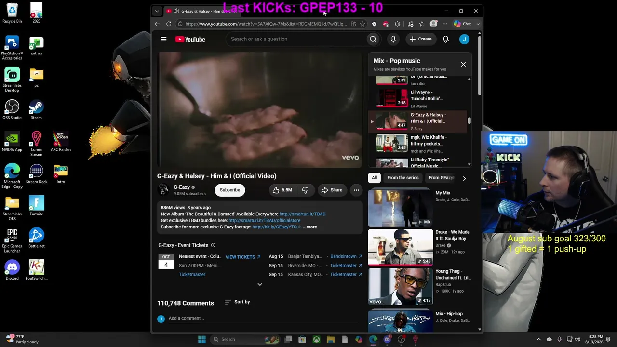Open Copilot Chat in the browser
The image size is (617, 347).
tap(463, 24)
